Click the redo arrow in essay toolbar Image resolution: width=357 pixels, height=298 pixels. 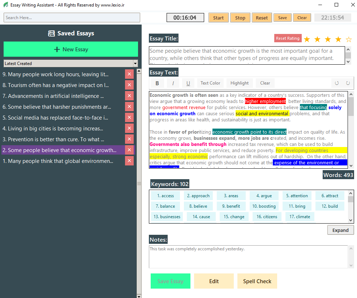point(348,83)
